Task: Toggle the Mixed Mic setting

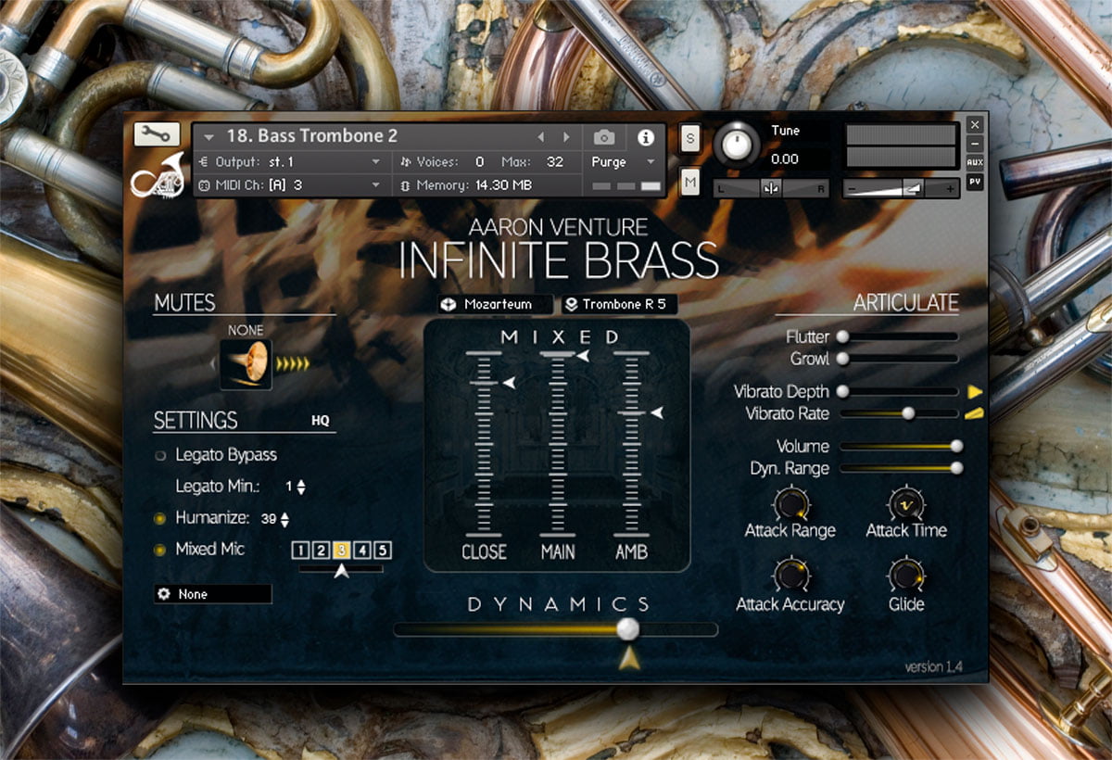Action: (159, 550)
